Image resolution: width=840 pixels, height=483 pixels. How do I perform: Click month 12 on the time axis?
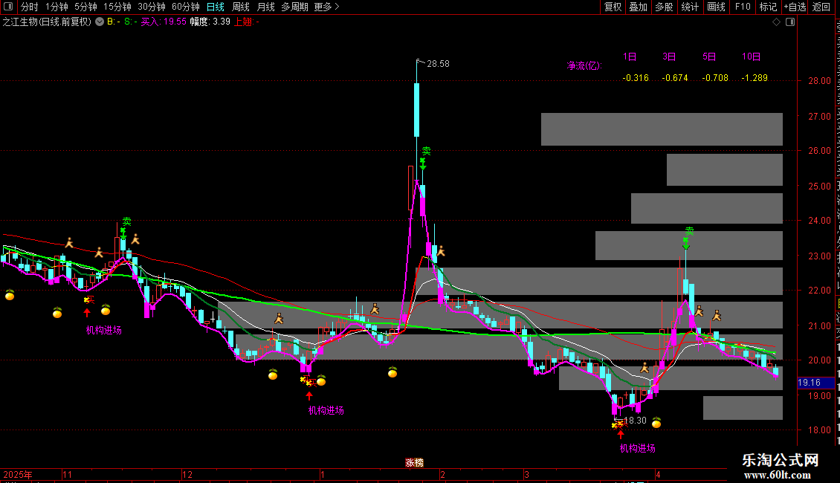tap(187, 474)
